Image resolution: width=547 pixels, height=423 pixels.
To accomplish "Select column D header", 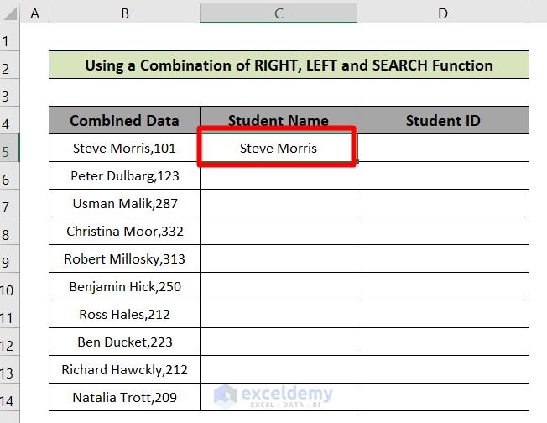I will [442, 13].
